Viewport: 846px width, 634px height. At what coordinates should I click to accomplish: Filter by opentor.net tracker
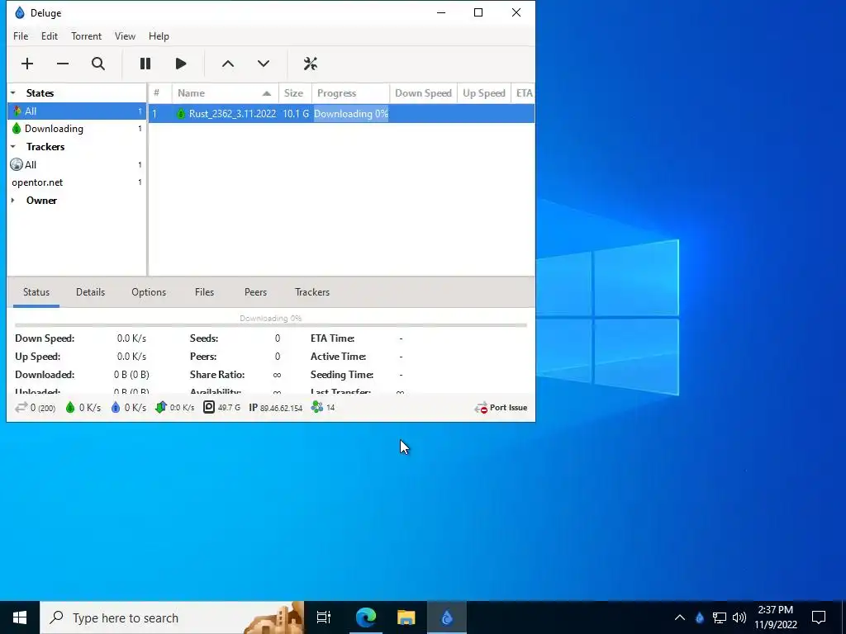click(77, 182)
